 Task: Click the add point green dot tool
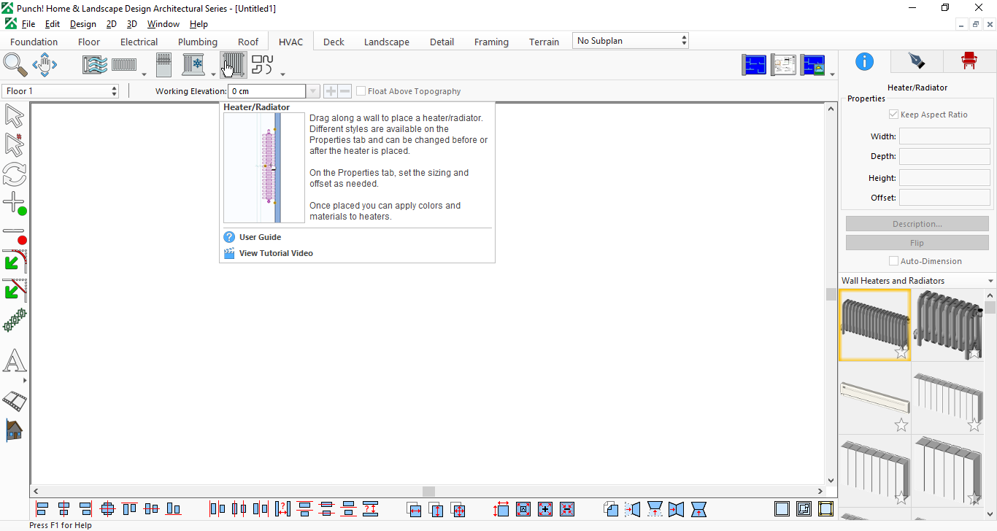15,204
